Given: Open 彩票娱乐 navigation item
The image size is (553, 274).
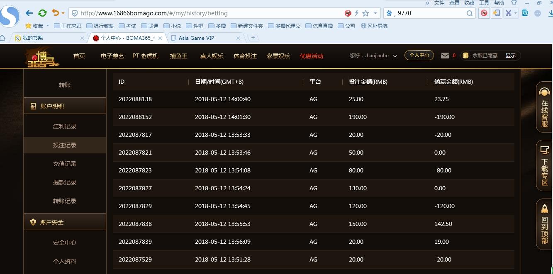Looking at the screenshot, I should [x=278, y=56].
